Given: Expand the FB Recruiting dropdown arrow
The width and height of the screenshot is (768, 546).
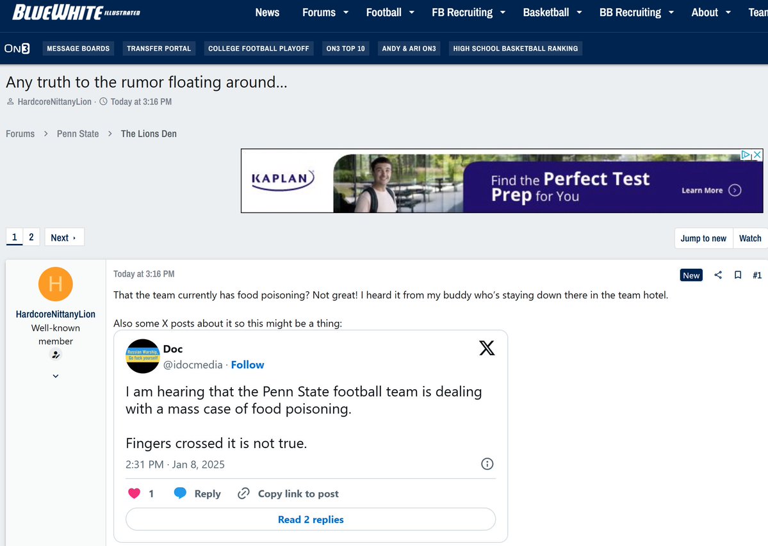Looking at the screenshot, I should coord(503,12).
